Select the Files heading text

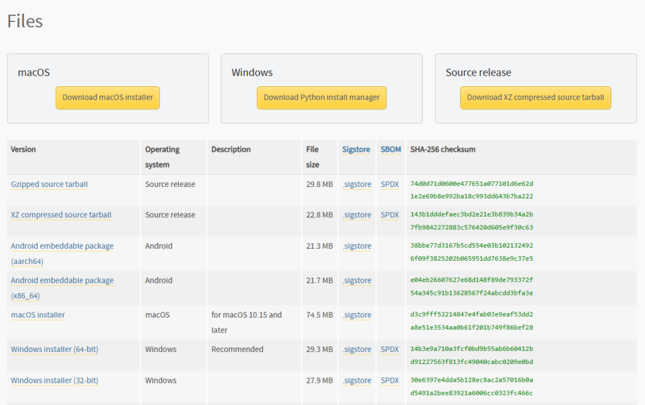[25, 21]
